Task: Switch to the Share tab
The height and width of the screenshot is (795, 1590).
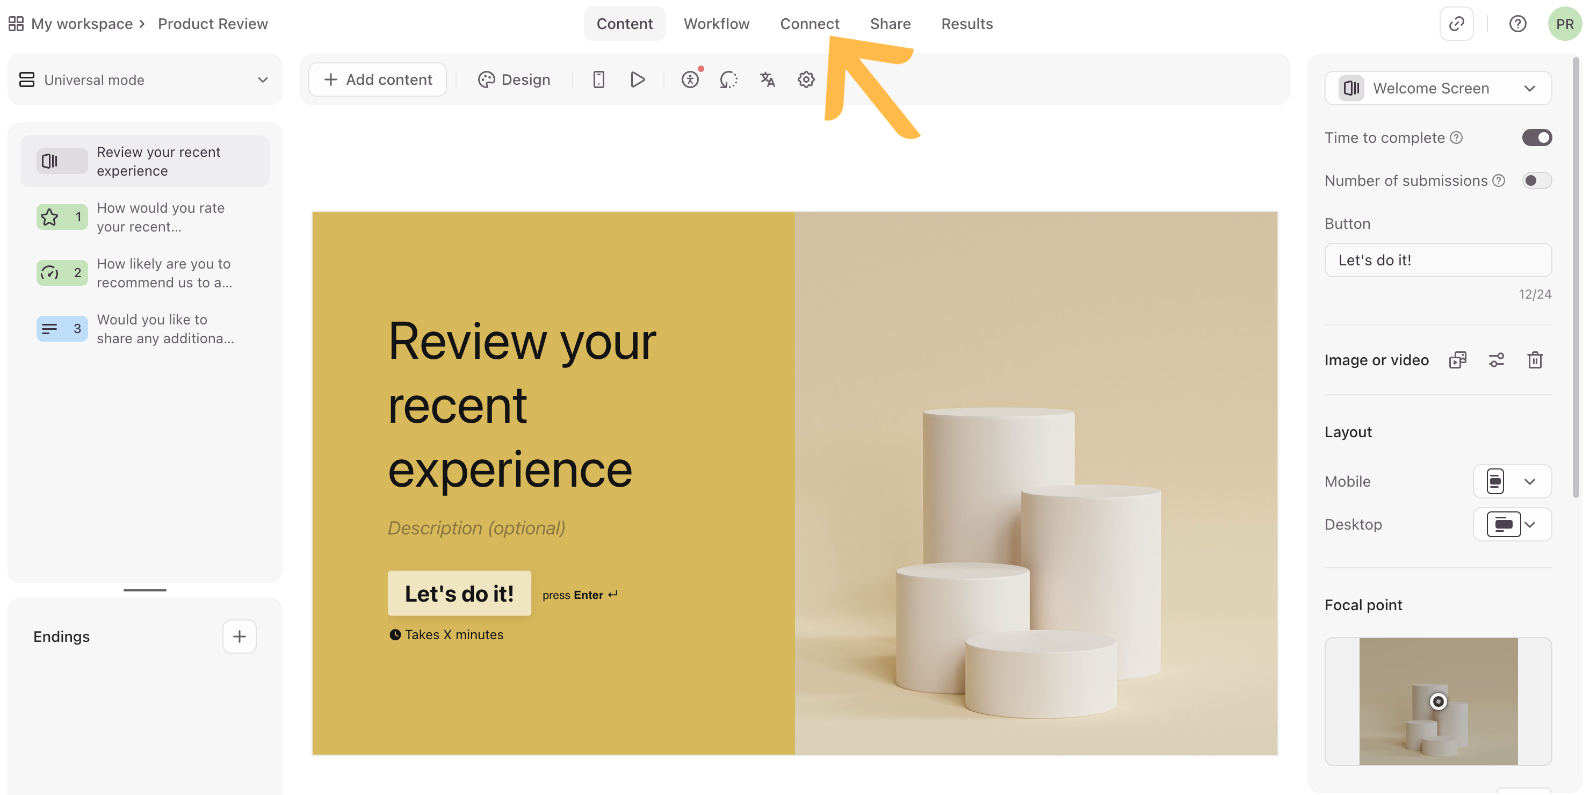Action: pyautogui.click(x=890, y=24)
